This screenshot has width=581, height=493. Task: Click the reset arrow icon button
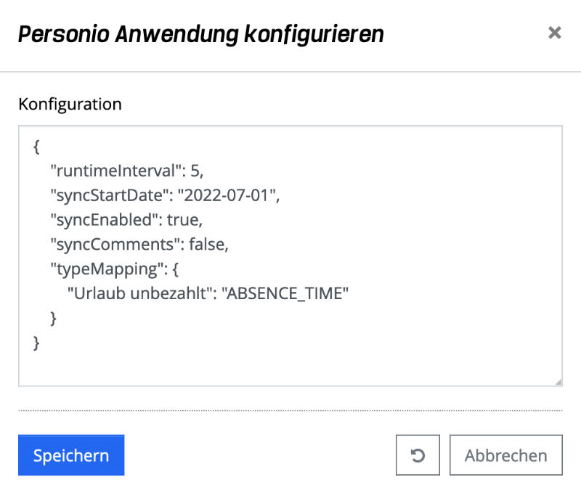coord(418,455)
